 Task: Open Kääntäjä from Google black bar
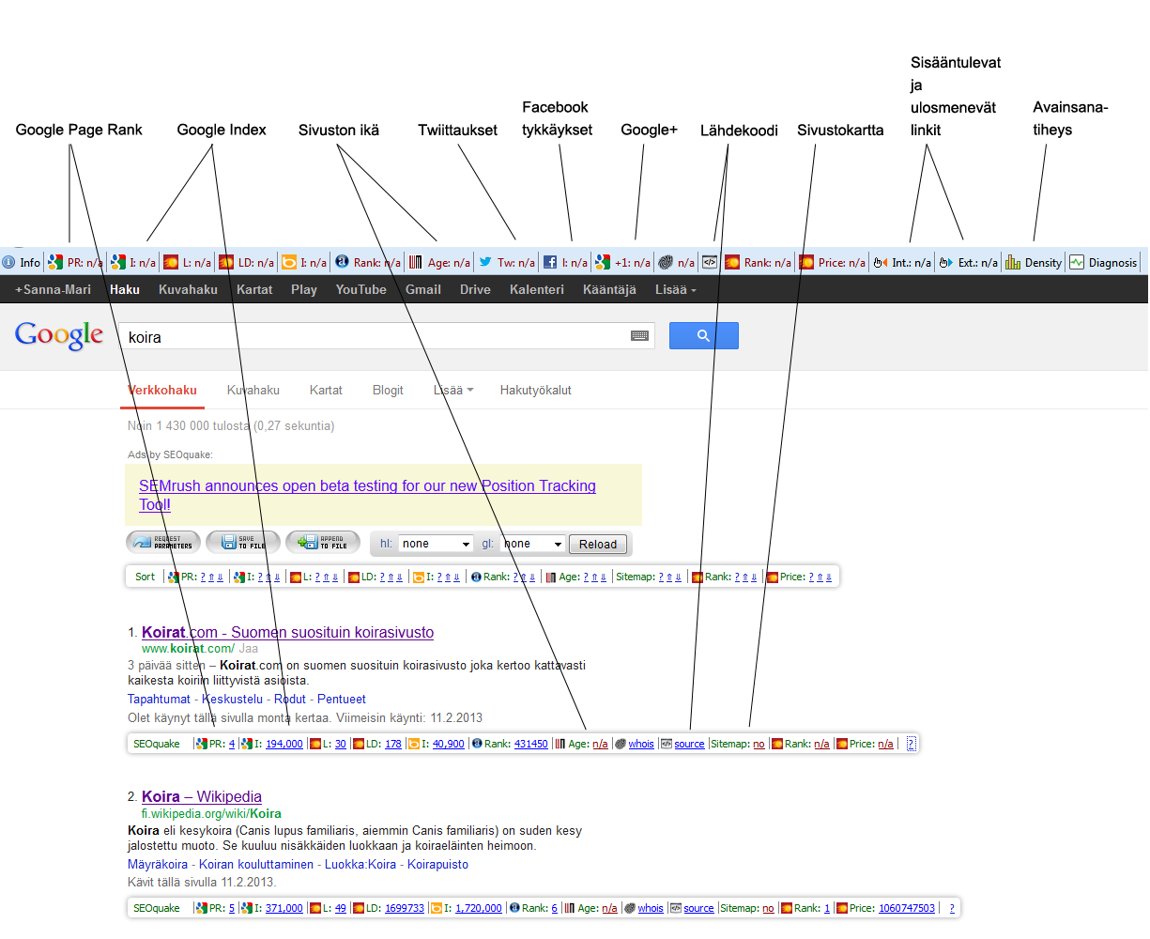[609, 289]
